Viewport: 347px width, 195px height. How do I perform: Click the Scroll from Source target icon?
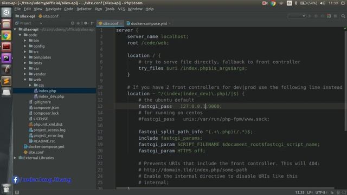click(73, 23)
